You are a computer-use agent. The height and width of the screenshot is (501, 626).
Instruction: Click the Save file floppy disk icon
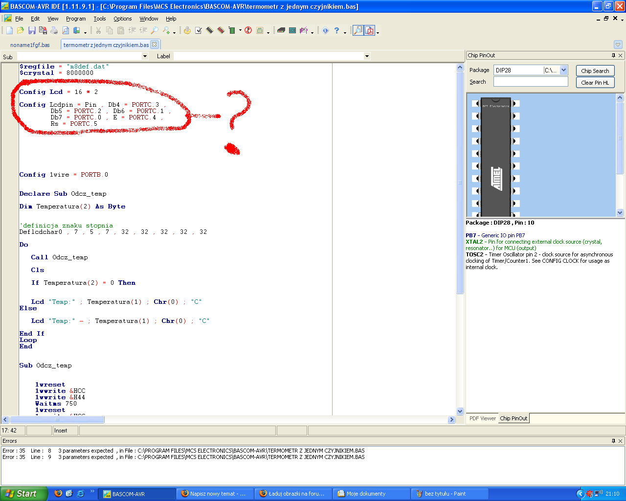(x=32, y=30)
